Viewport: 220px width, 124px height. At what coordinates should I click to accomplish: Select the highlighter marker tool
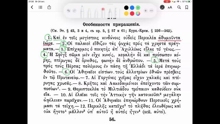[89, 13]
